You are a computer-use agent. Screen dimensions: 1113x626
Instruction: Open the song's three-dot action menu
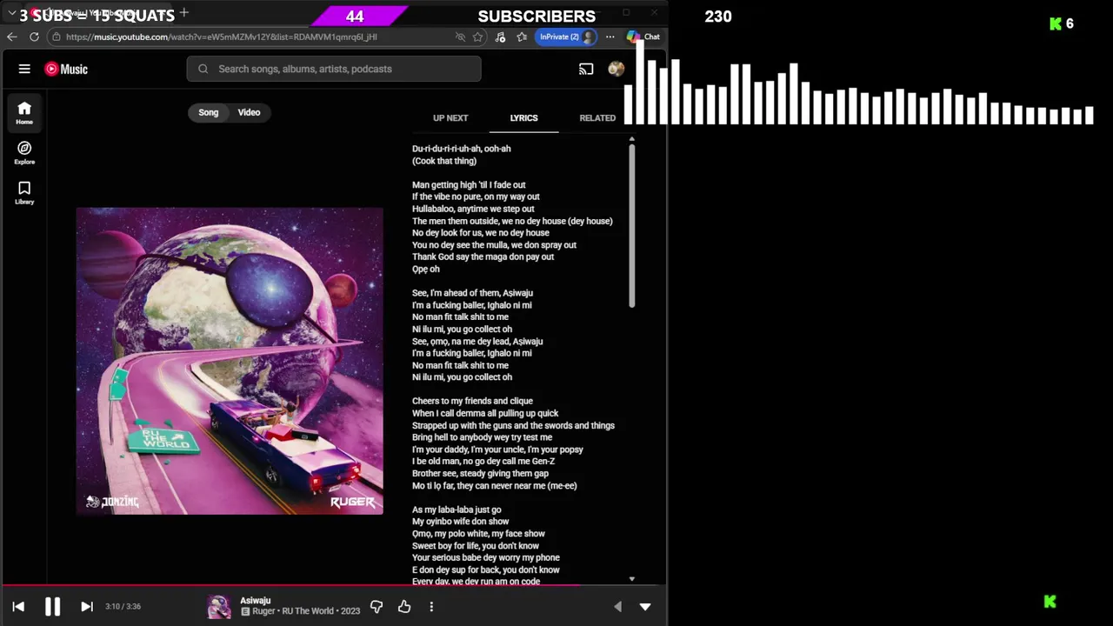431,606
